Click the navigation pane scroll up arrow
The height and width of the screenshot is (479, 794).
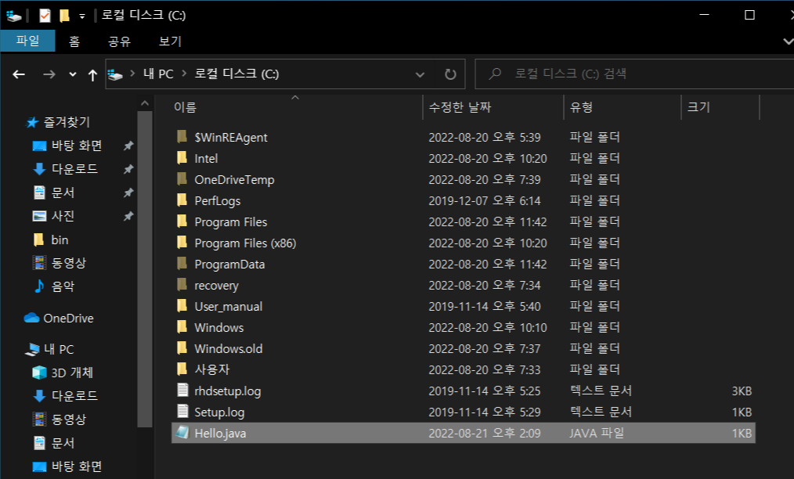click(145, 103)
